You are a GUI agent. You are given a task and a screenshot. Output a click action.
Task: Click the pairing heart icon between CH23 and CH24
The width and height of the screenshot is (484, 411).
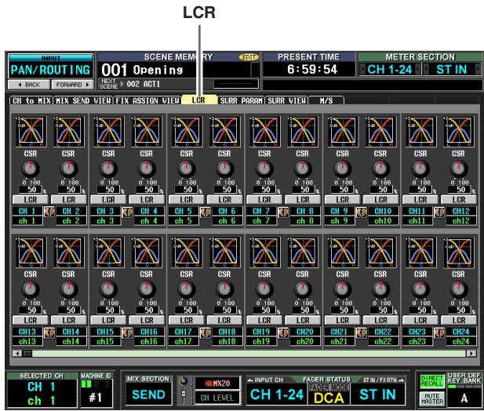(x=439, y=333)
